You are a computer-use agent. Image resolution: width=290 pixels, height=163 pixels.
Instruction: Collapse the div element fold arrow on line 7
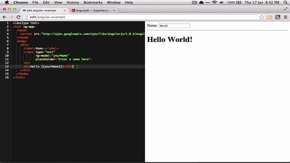pos(10,45)
